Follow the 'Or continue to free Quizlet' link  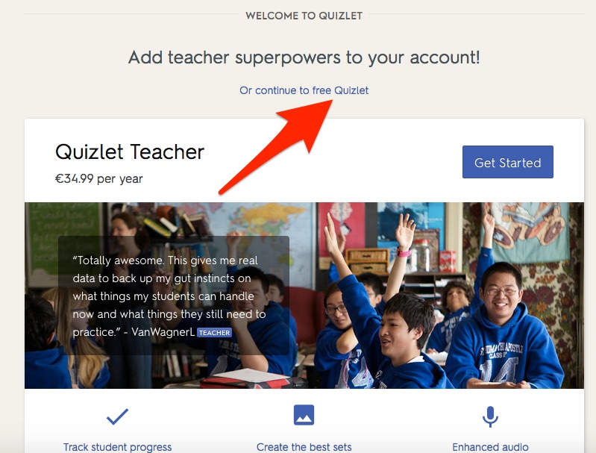pos(304,90)
